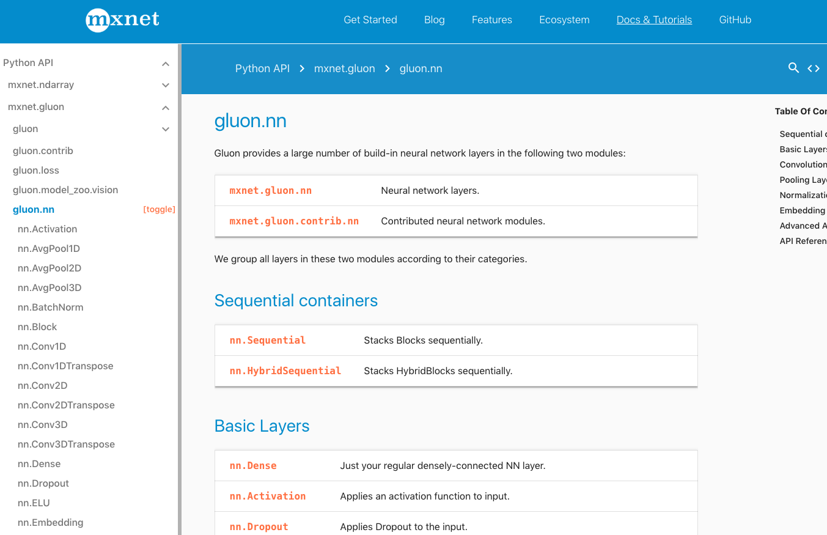
Task: Open nn.HybridSequential table link
Action: pos(285,371)
